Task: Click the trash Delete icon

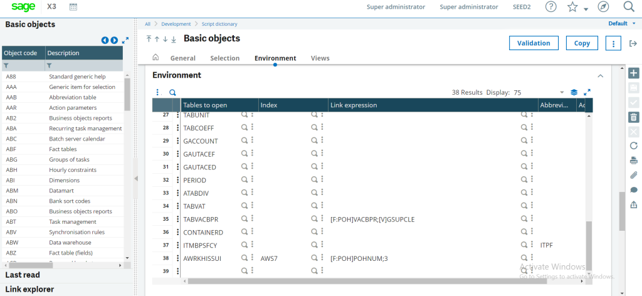Action: [x=633, y=117]
